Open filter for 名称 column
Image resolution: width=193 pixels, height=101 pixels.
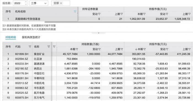point(49,47)
